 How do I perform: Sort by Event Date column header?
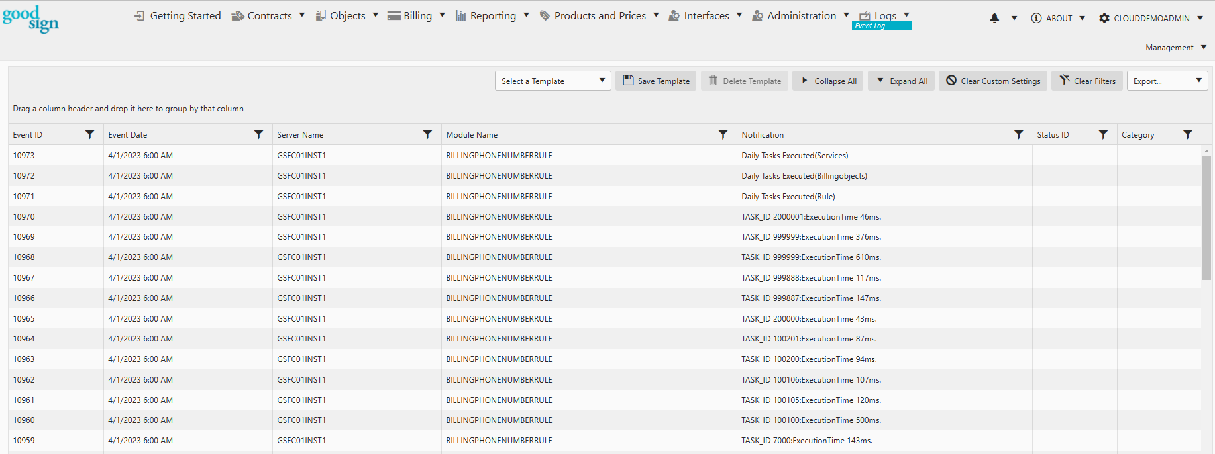(128, 134)
